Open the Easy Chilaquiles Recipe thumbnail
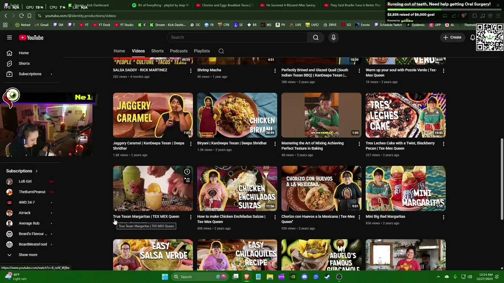 [237, 255]
